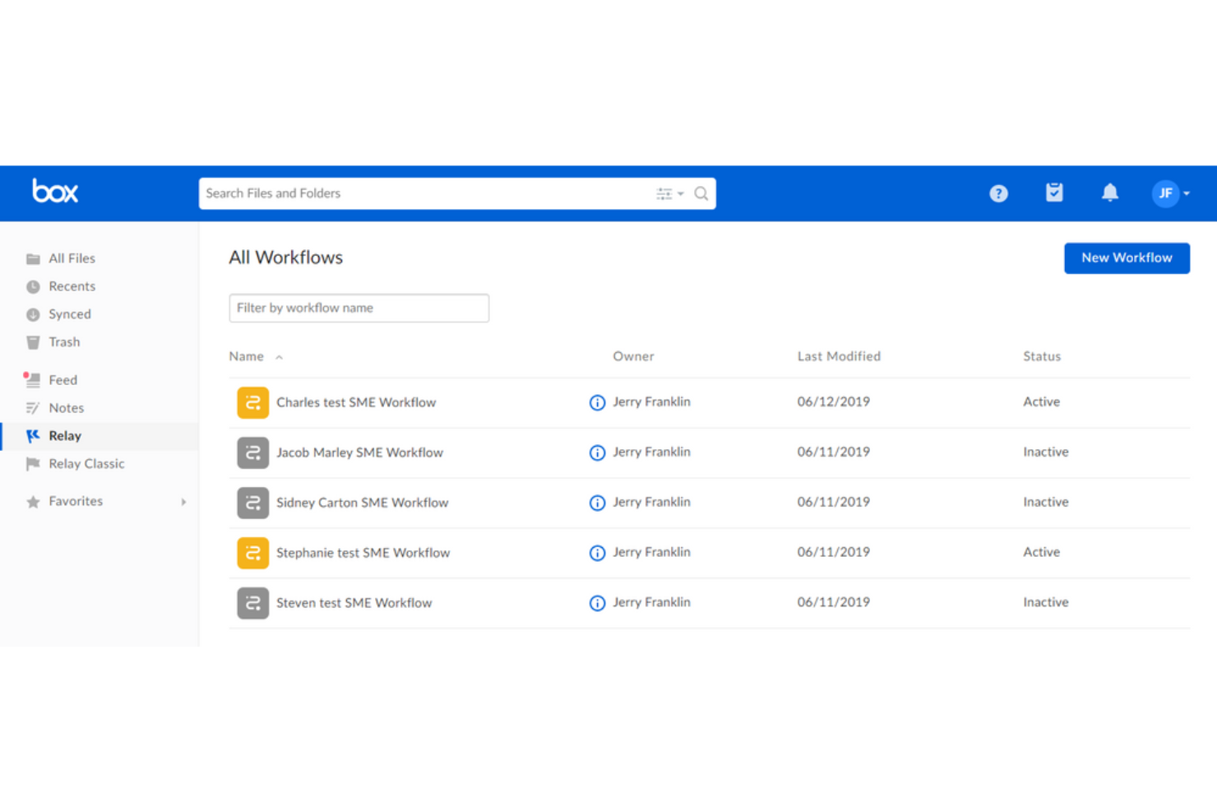Viewport: 1217px width, 812px height.
Task: Open Relay Classic in sidebar
Action: (x=86, y=464)
